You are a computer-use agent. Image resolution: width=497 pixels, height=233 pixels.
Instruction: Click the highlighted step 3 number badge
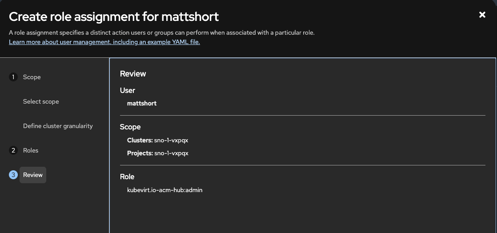pos(13,175)
